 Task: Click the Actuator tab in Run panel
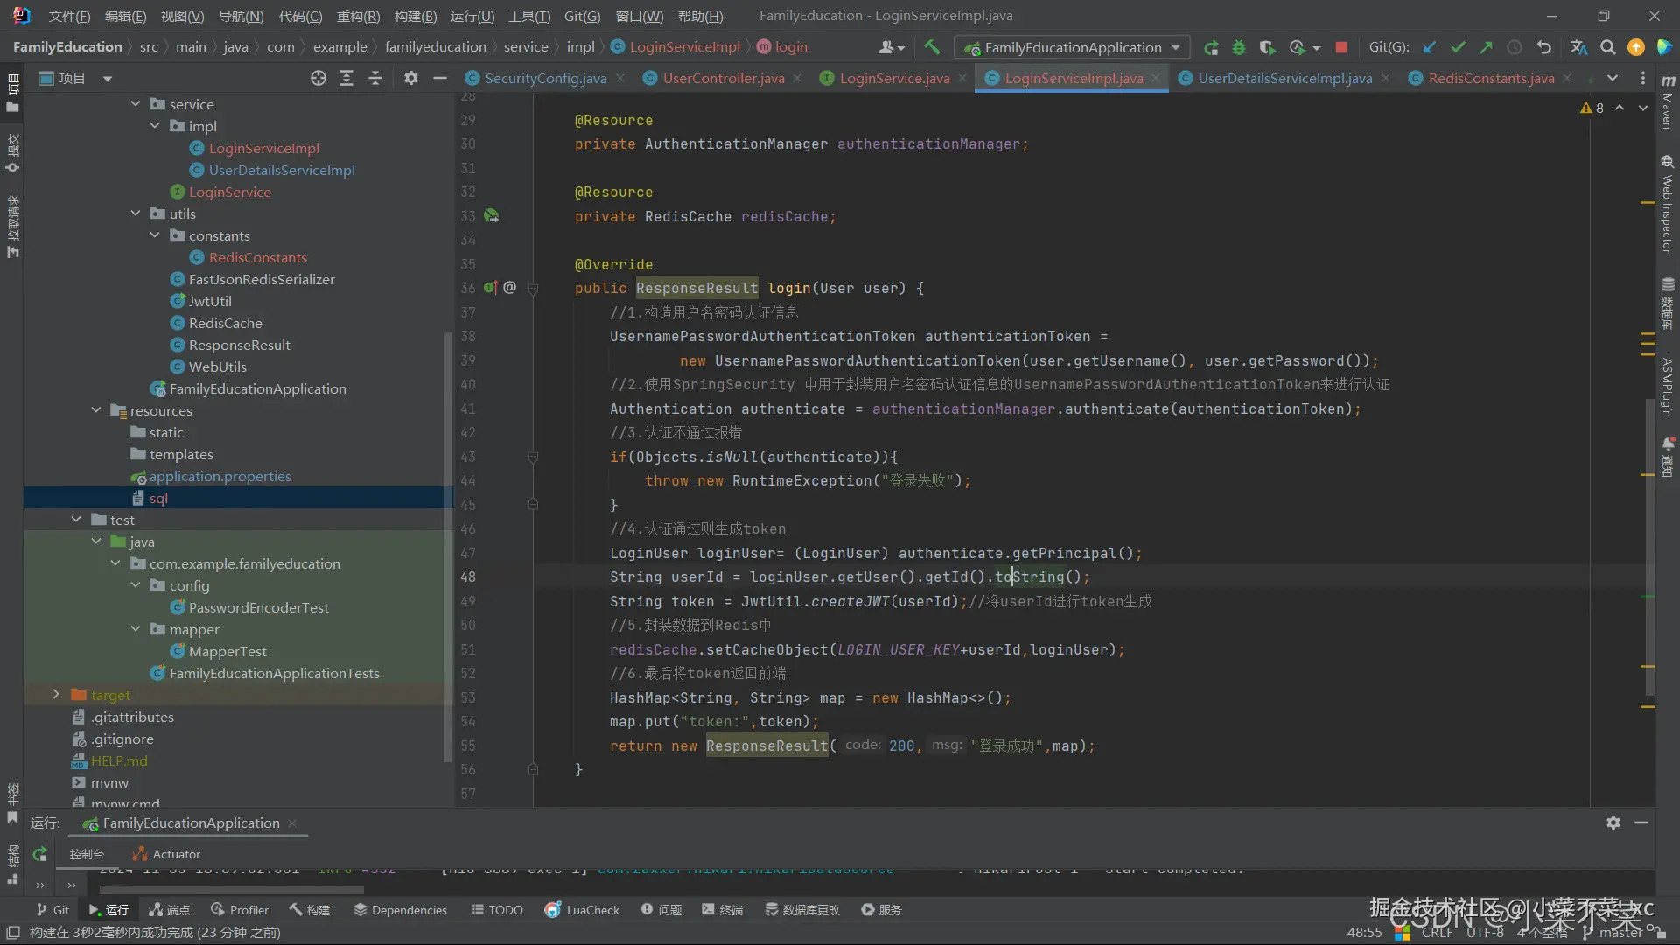[x=166, y=854]
